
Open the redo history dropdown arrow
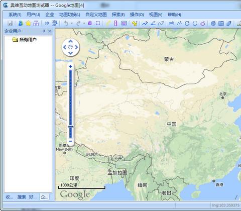pos(84,23)
